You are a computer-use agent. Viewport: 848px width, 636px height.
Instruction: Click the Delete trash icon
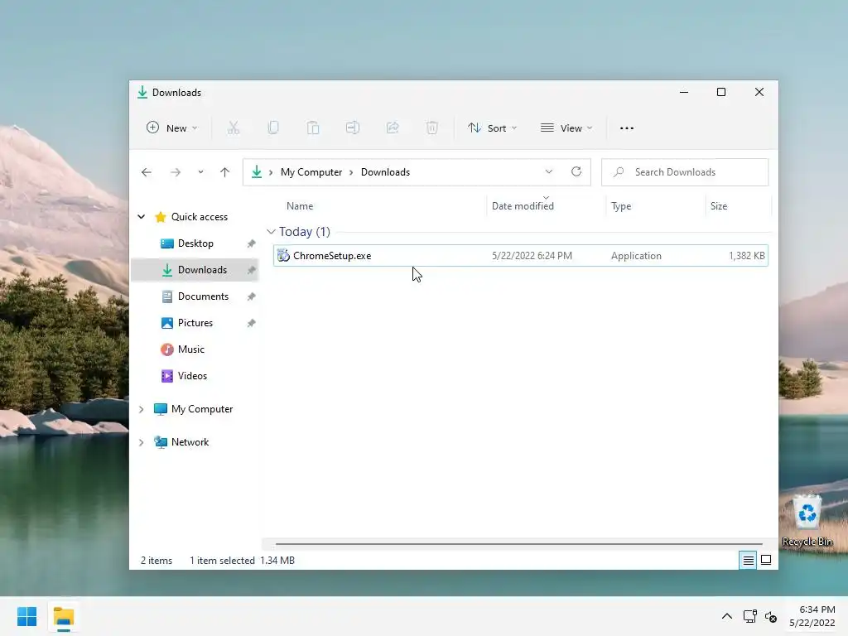click(432, 128)
